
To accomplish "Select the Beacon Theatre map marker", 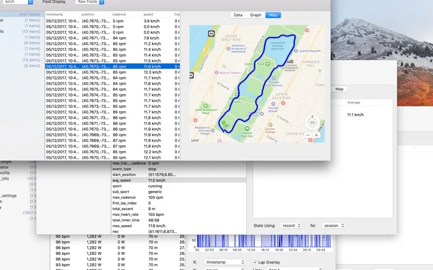I will tap(216, 73).
